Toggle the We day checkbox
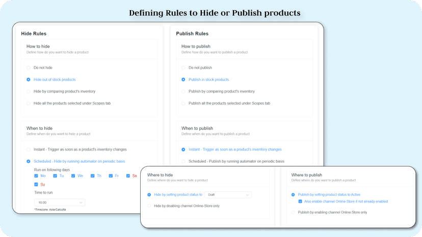The image size is (422, 237). click(x=73, y=176)
